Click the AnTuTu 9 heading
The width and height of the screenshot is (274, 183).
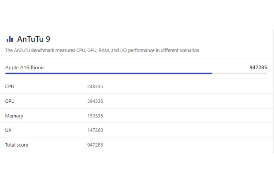coord(34,39)
